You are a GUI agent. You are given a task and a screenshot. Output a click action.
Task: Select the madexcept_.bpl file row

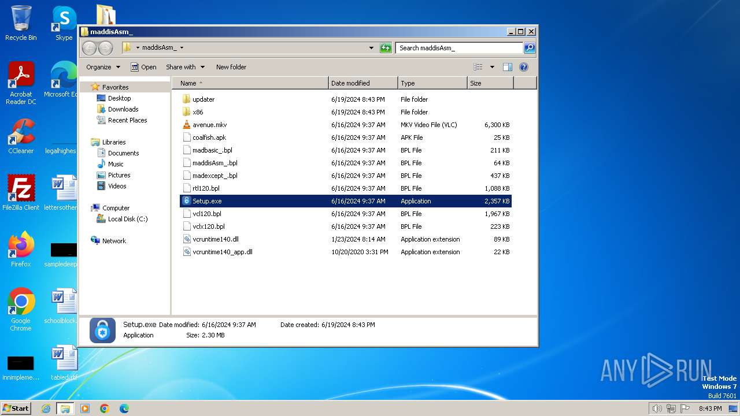[x=346, y=176]
